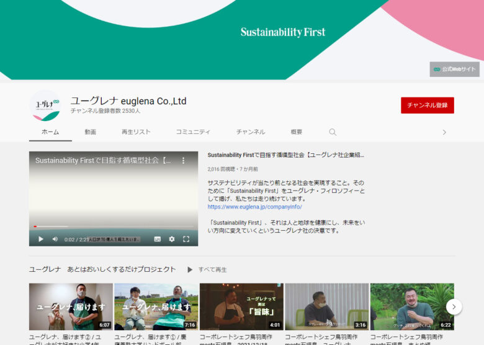The width and height of the screenshot is (484, 345).
Task: Enter fullscreen mode on the video
Action: click(186, 239)
